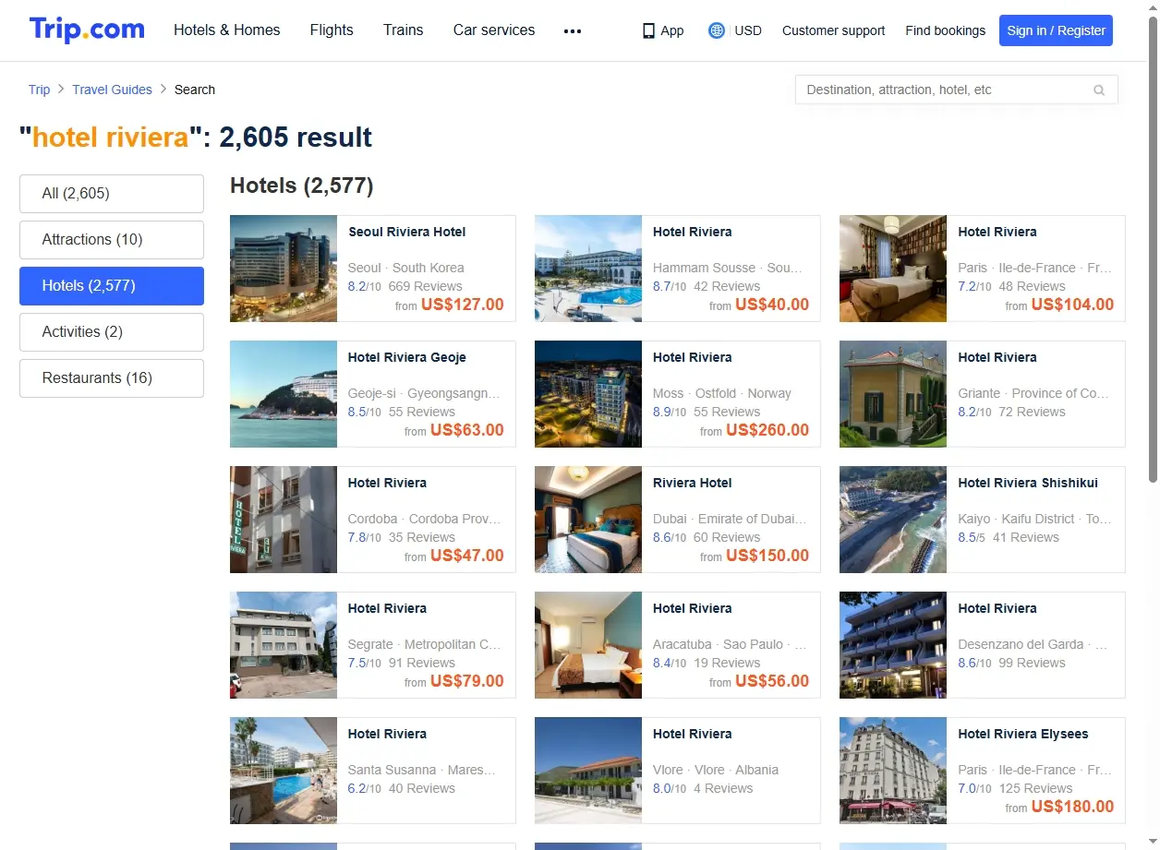The image size is (1160, 850).
Task: Click the US$180.00 price
Action: tap(1072, 807)
